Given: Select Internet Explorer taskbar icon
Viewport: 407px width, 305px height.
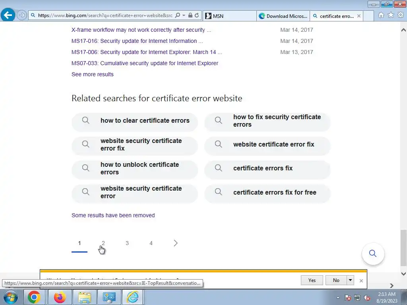Looking at the screenshot, I should point(133,297).
